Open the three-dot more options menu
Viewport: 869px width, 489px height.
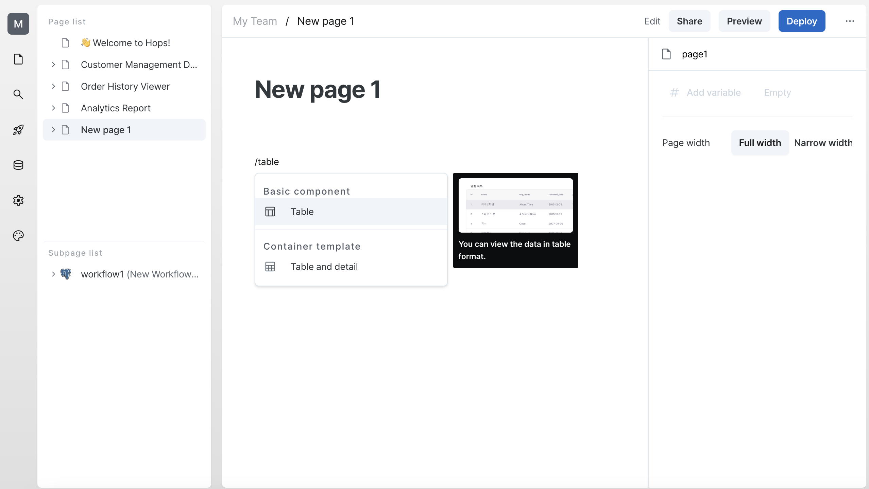point(850,21)
